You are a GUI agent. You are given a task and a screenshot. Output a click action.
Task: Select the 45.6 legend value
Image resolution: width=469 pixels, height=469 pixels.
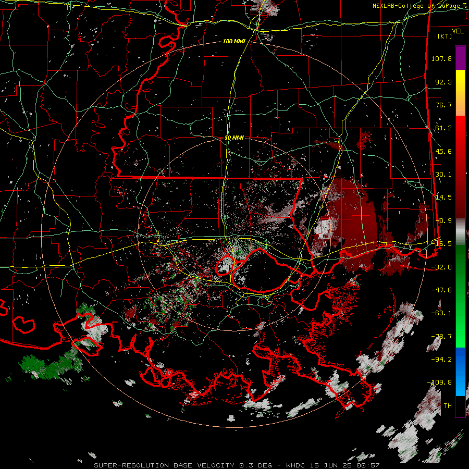click(443, 151)
